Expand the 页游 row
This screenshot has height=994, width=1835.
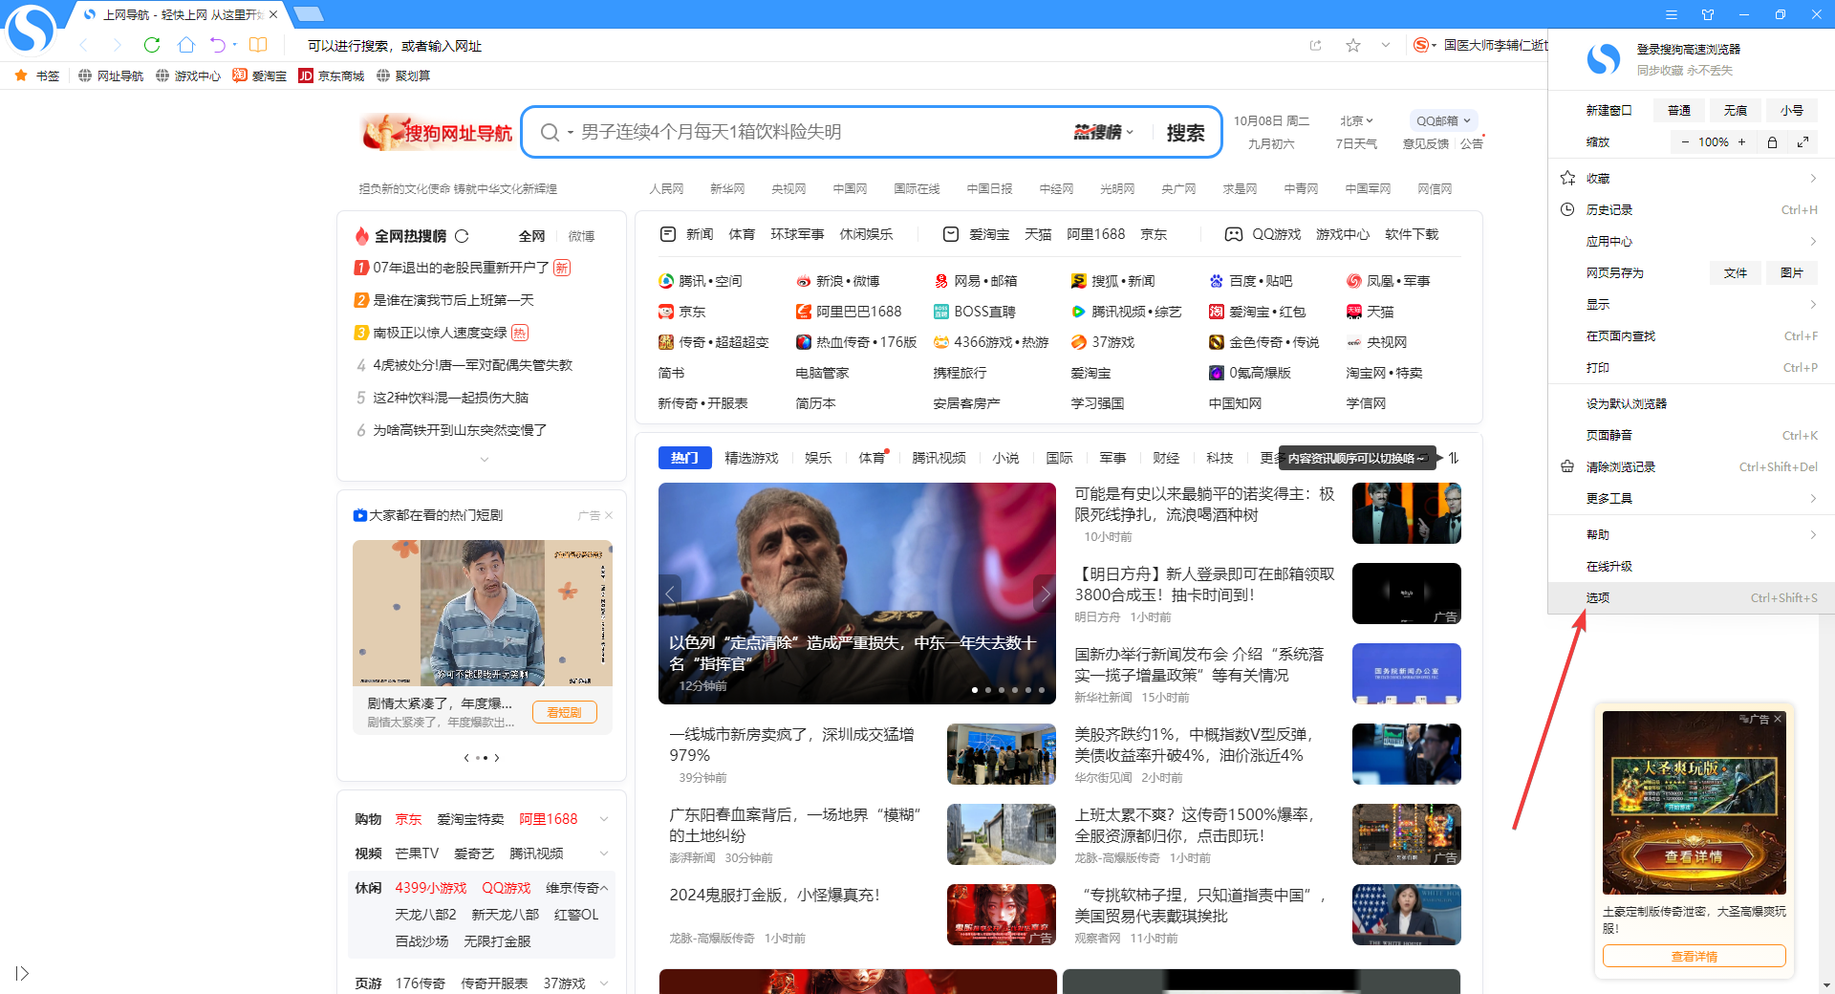click(x=604, y=983)
